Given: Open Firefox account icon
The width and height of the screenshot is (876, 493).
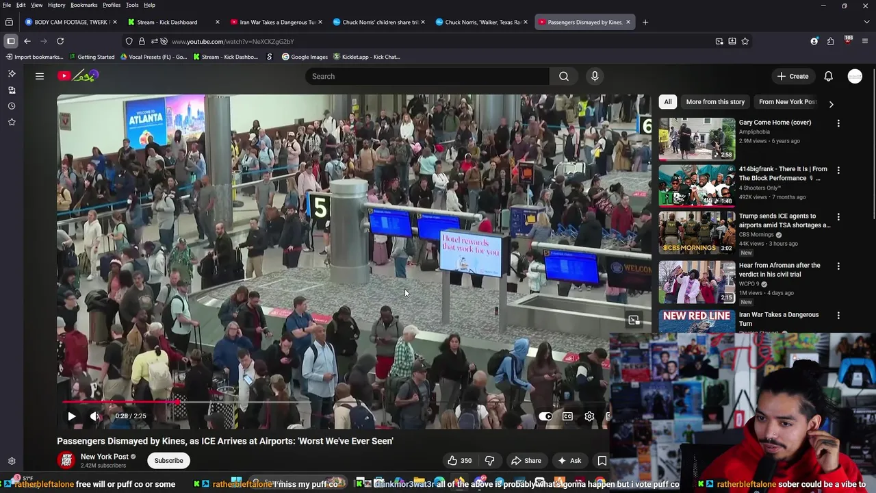Looking at the screenshot, I should click(814, 41).
